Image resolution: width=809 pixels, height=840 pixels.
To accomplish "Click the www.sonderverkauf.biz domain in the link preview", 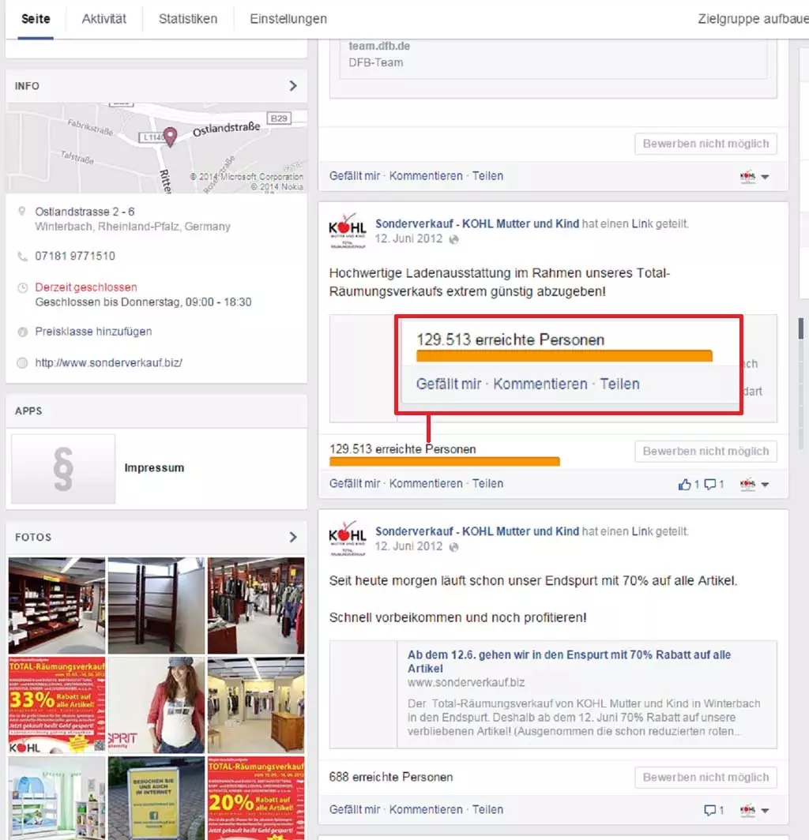I will 466,682.
